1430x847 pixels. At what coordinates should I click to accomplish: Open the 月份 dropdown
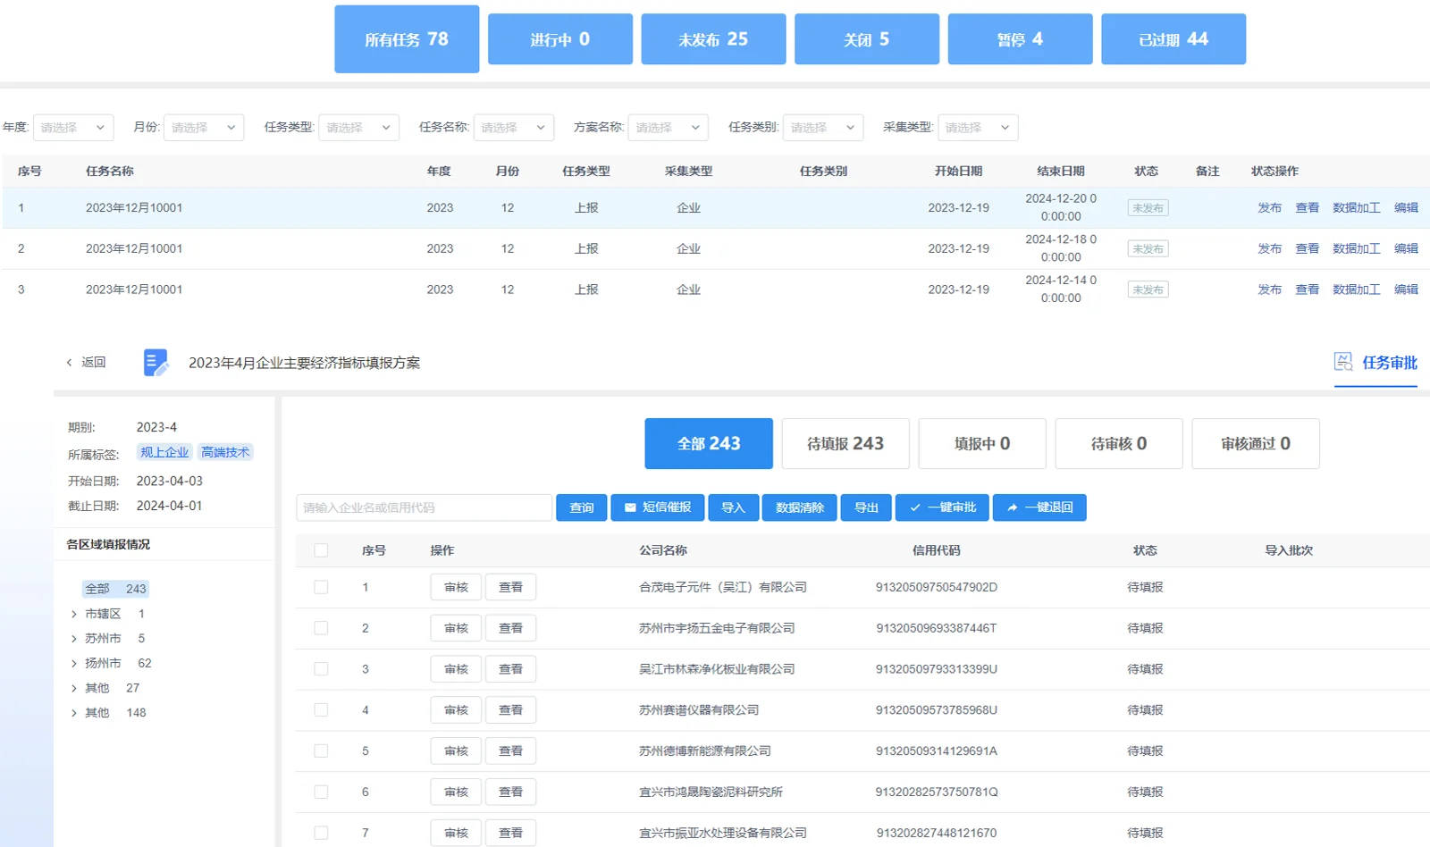[204, 128]
